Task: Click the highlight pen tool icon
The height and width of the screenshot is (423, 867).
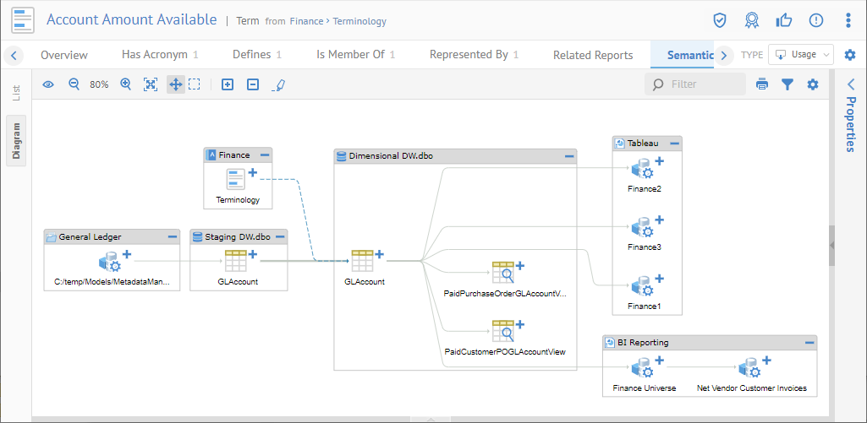Action: tap(279, 84)
